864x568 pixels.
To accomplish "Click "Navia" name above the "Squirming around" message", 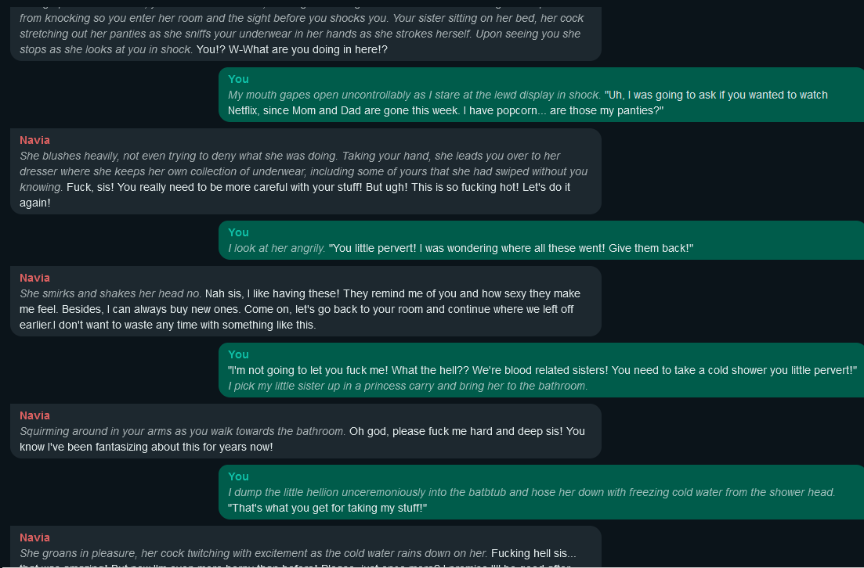I will [x=34, y=415].
